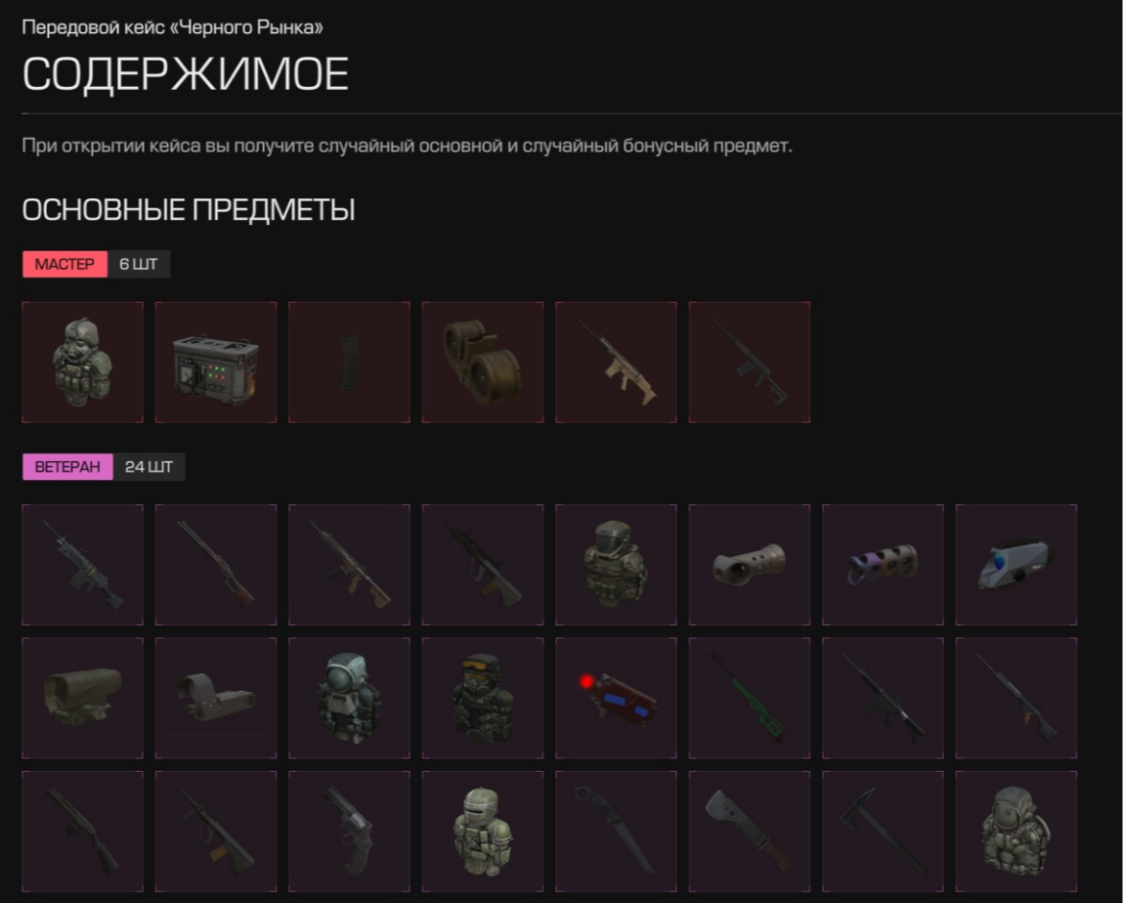The image size is (1123, 903).
Task: Click the revolver item in Veteran section
Action: click(x=350, y=832)
